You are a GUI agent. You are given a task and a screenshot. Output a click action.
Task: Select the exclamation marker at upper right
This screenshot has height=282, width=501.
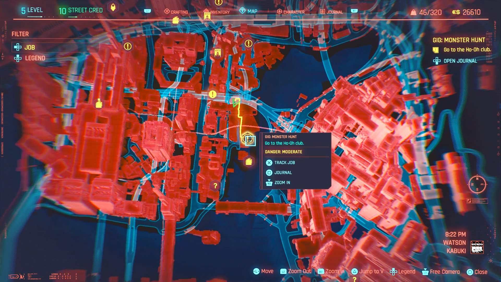pos(248,44)
